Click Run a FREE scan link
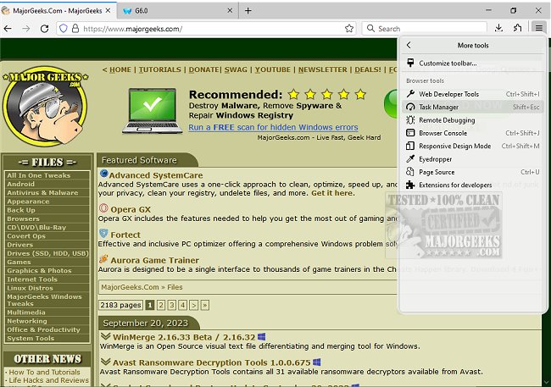 click(x=273, y=127)
